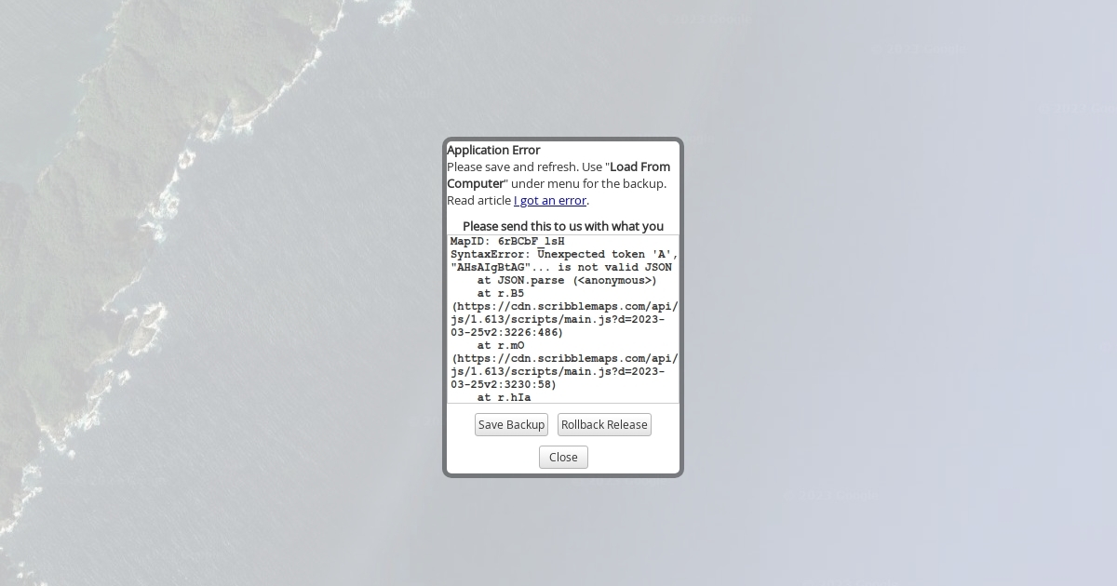1117x586 pixels.
Task: Click inside the error details text area
Action: click(x=563, y=319)
